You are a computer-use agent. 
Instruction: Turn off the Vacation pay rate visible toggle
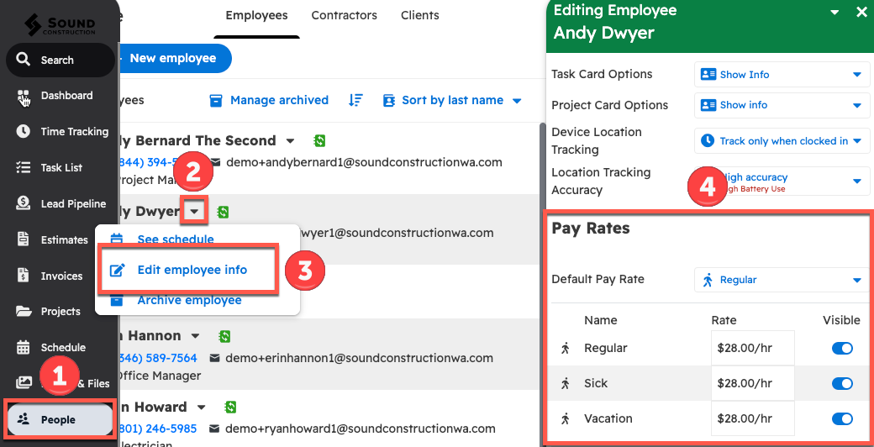coord(841,418)
